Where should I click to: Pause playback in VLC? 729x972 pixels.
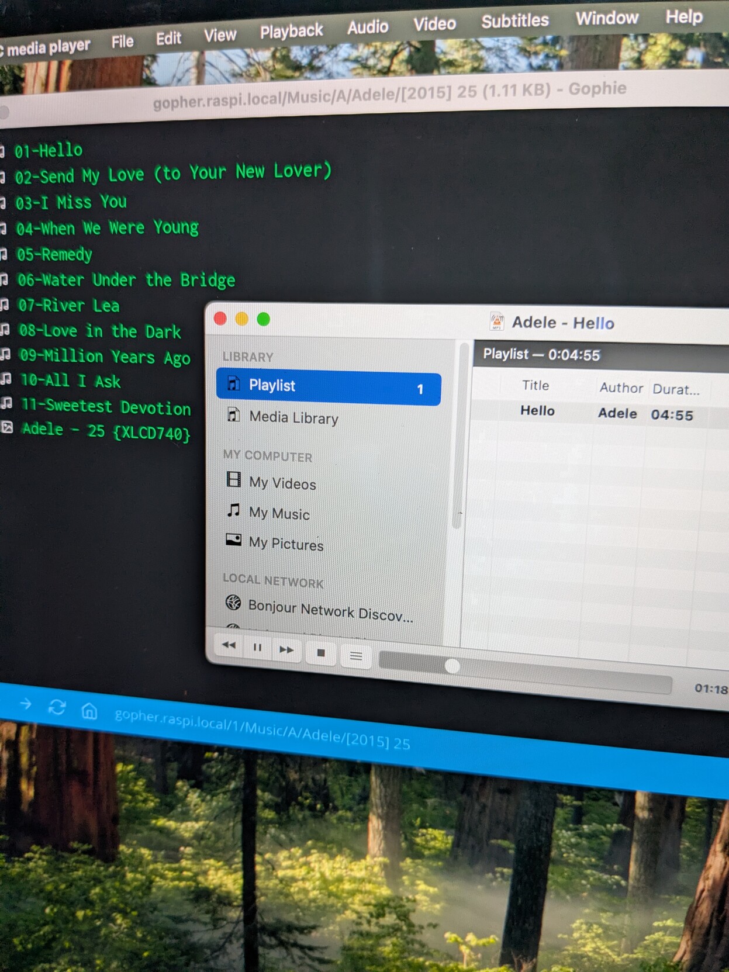point(257,647)
